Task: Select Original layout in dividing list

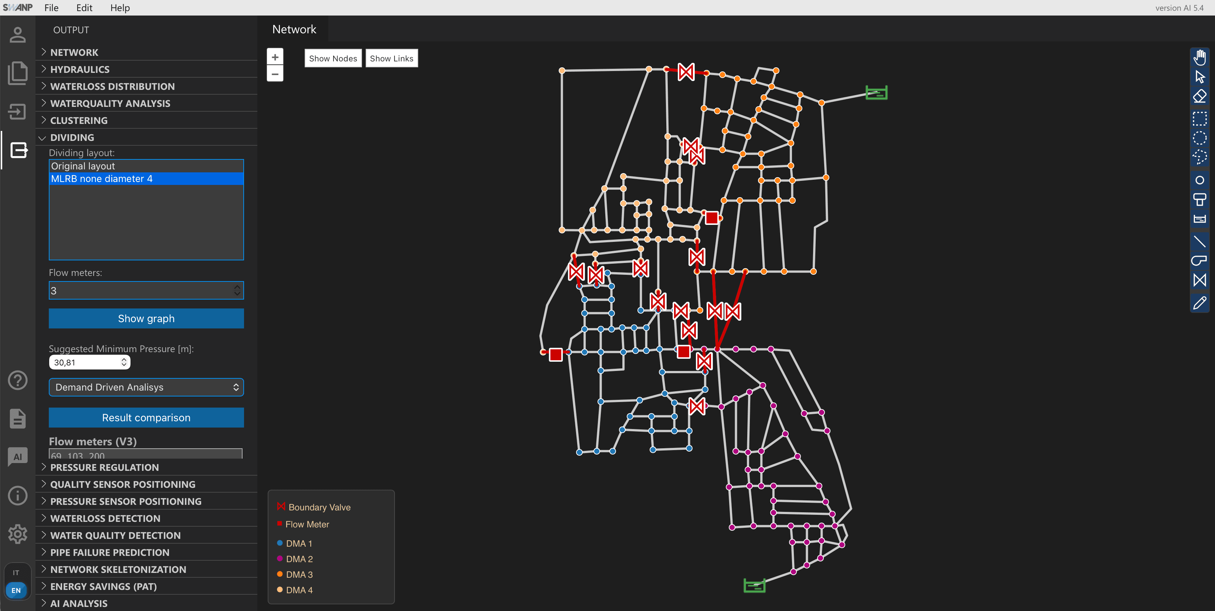Action: (x=146, y=166)
